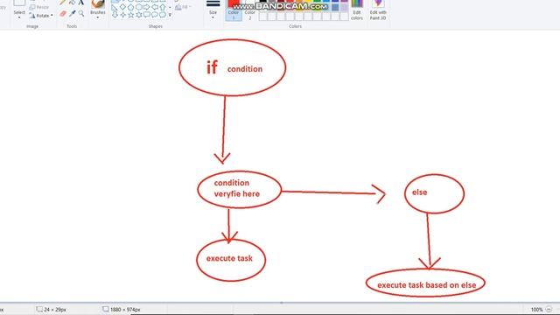Choose the Left arrow shape
Viewport: 560px width, 315px height.
155,7
